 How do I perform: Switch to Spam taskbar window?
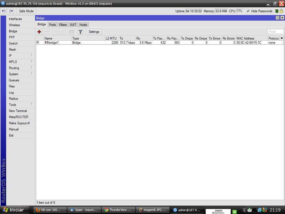pos(84,210)
